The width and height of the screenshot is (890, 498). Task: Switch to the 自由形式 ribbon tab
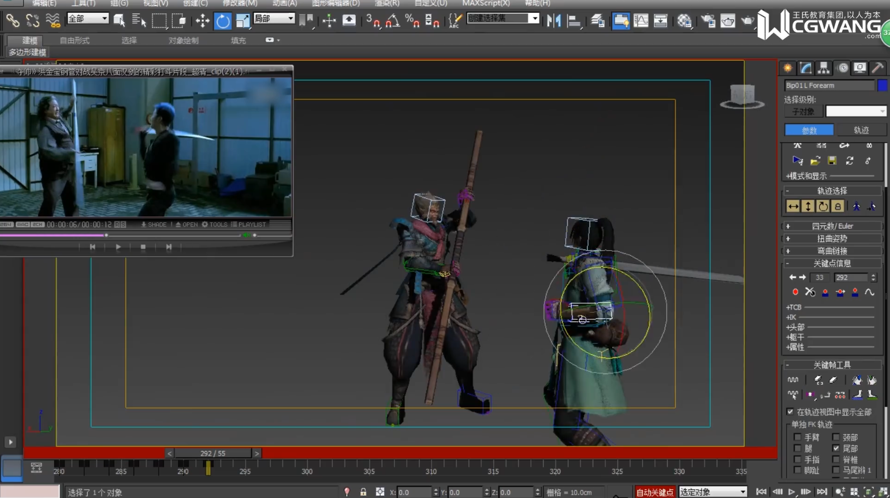click(74, 40)
